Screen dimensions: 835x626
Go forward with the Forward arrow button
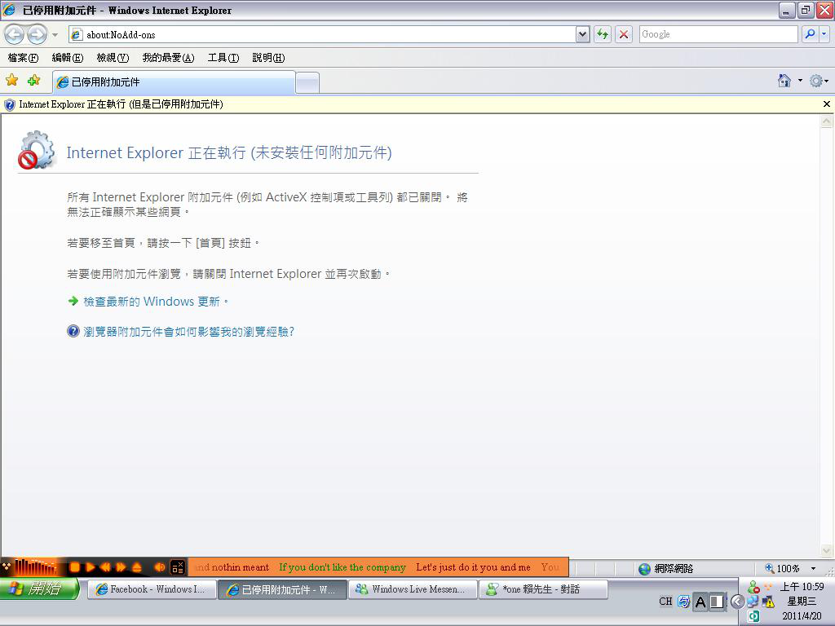[37, 34]
